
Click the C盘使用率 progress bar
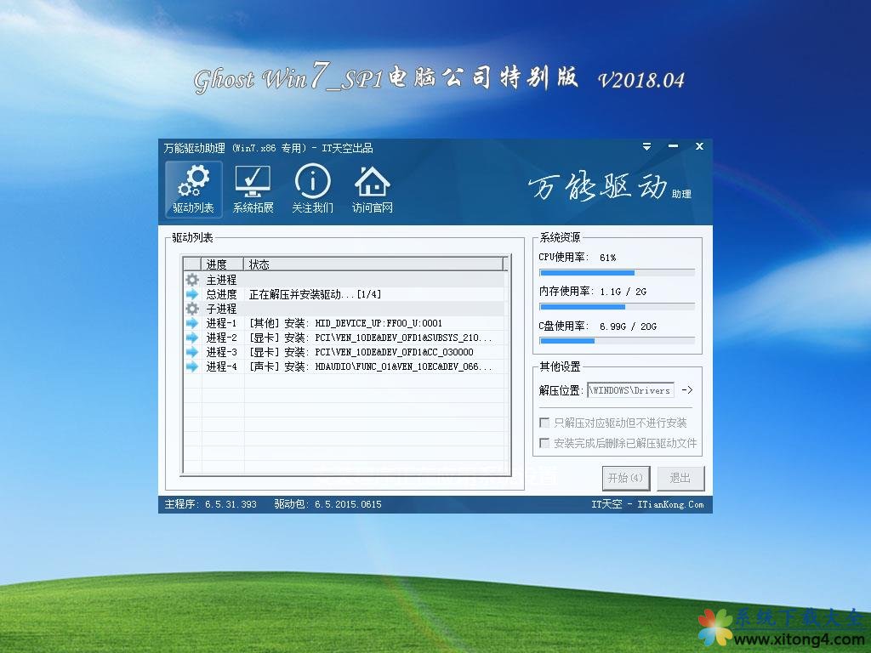click(x=617, y=340)
